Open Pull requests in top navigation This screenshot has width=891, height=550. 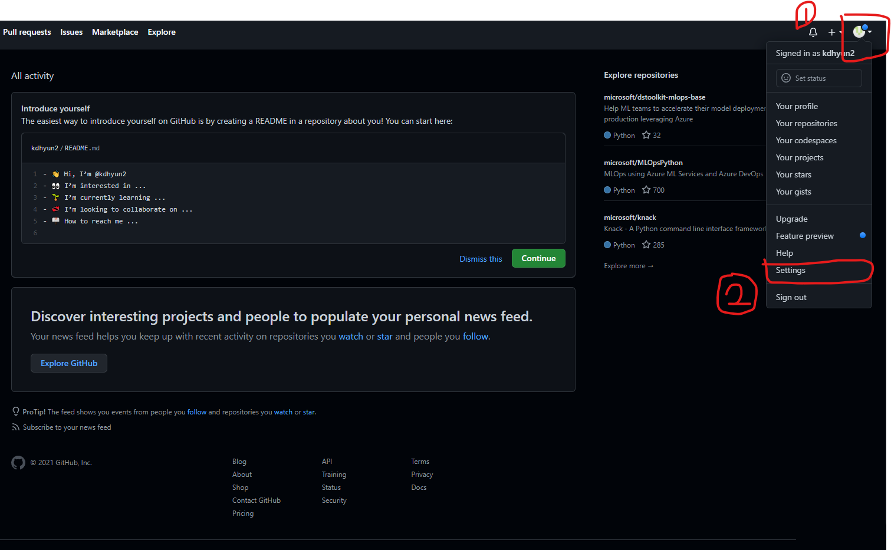click(27, 32)
